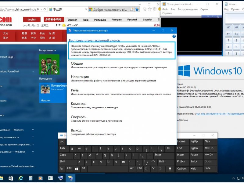Image resolution: width=244 pixels, height=183 pixels.
Task: Open the Правка menu in Calculator
Action: pos(235,9)
